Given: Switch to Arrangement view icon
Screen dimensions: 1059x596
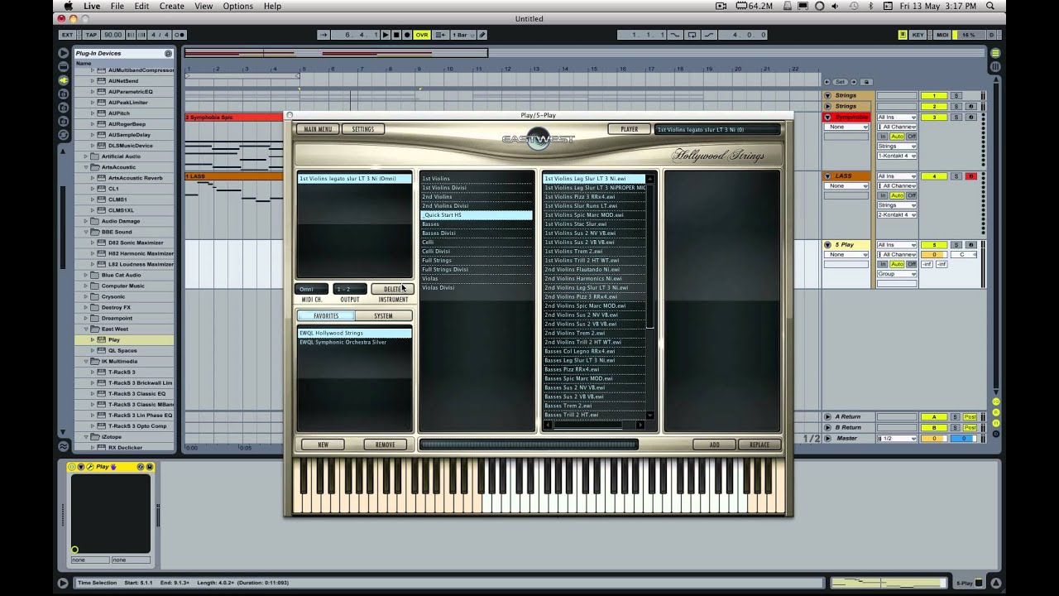Looking at the screenshot, I should click(x=995, y=53).
